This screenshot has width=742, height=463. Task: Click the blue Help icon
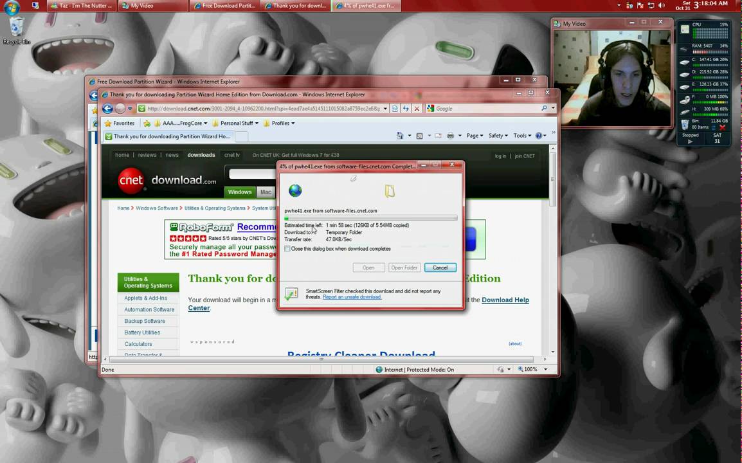click(539, 136)
